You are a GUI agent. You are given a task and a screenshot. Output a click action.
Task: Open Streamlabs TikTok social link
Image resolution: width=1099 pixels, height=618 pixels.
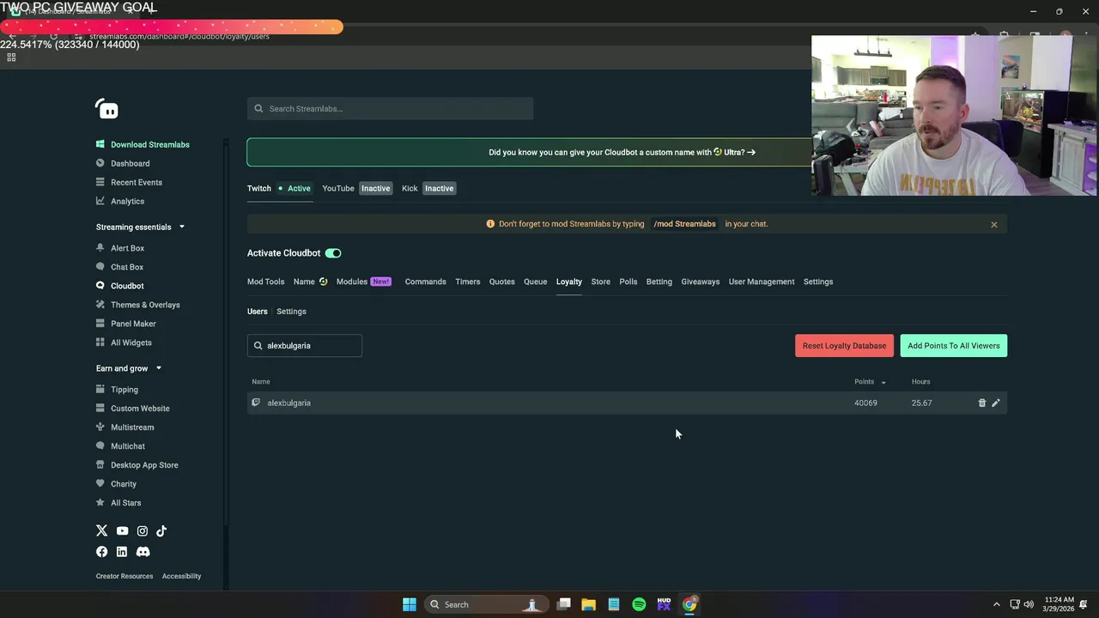coord(161,531)
